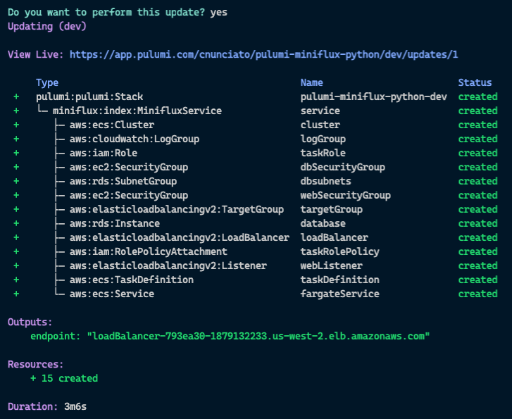Click the plus marker on the aws:ecs:Cluster row
The height and width of the screenshot is (419, 512).
click(15, 125)
